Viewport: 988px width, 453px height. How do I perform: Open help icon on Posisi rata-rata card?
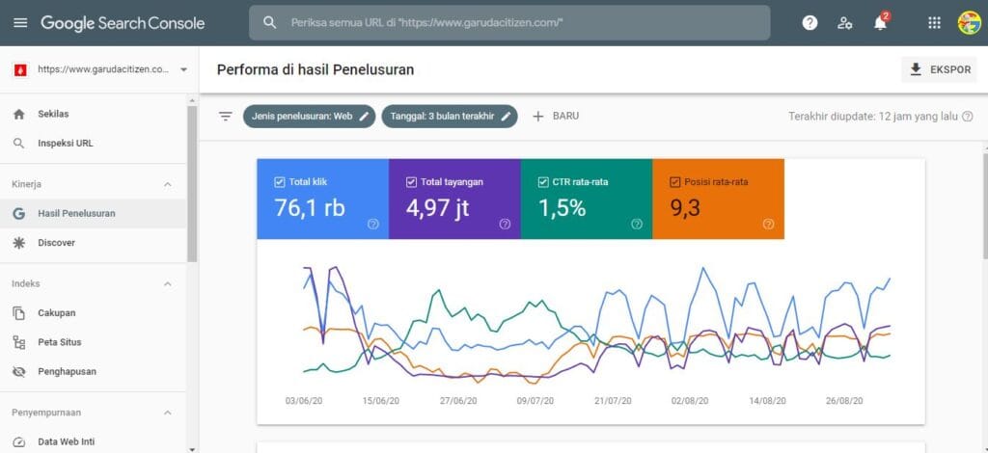click(x=768, y=224)
